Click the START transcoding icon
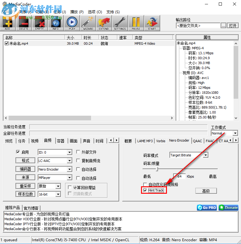Screen dimensions: 241x244 click(x=152, y=23)
